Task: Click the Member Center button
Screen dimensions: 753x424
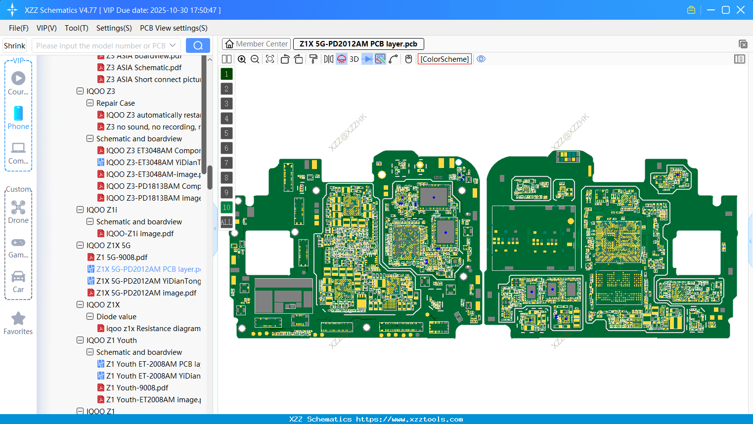Action: (256, 44)
